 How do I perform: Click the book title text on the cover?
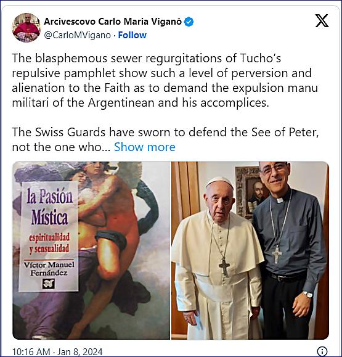(x=49, y=207)
